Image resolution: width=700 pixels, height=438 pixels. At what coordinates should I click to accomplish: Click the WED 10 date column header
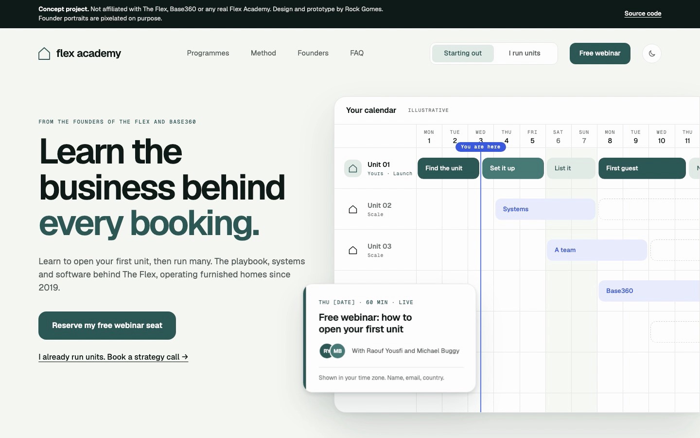(x=662, y=137)
